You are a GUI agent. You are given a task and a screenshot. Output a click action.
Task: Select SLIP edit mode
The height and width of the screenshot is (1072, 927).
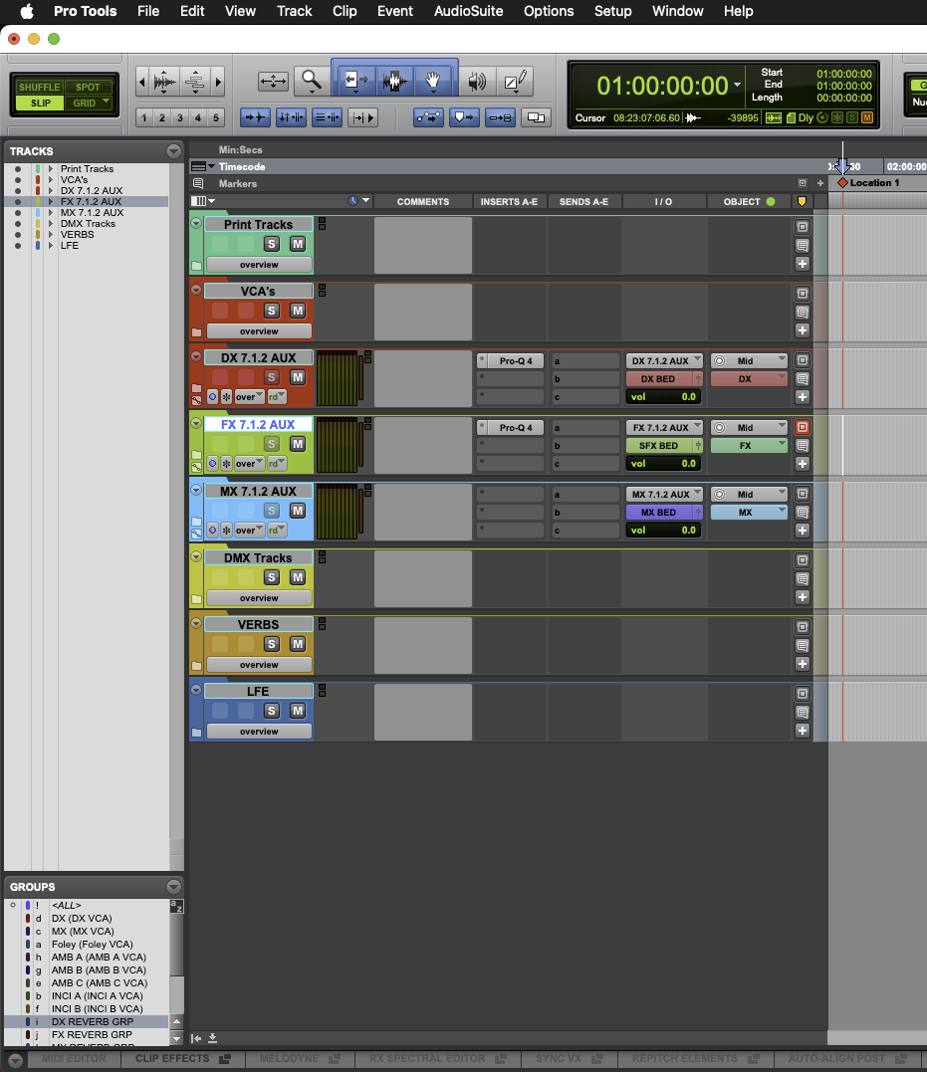tap(40, 103)
